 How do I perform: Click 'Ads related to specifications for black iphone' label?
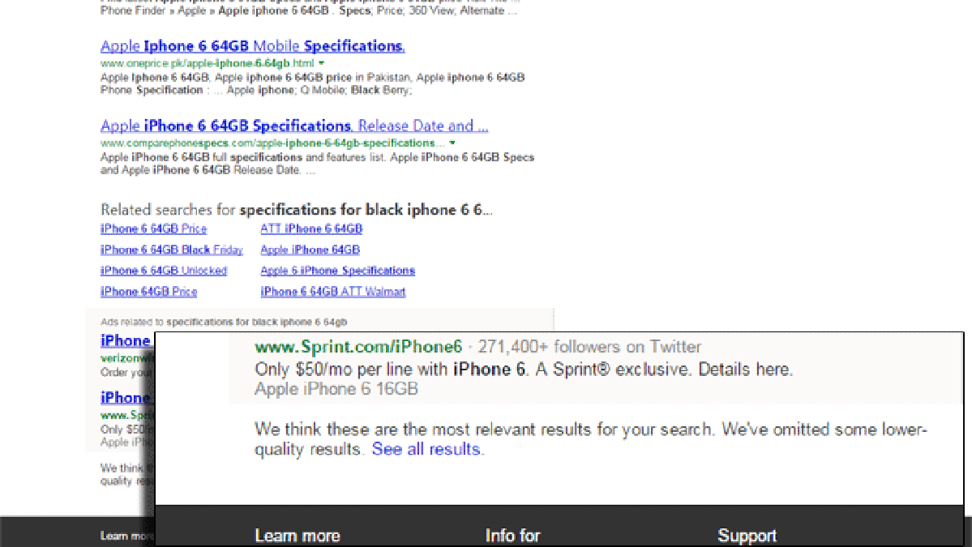(224, 323)
